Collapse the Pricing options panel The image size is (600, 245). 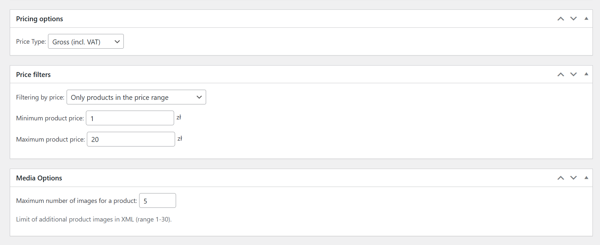[586, 19]
